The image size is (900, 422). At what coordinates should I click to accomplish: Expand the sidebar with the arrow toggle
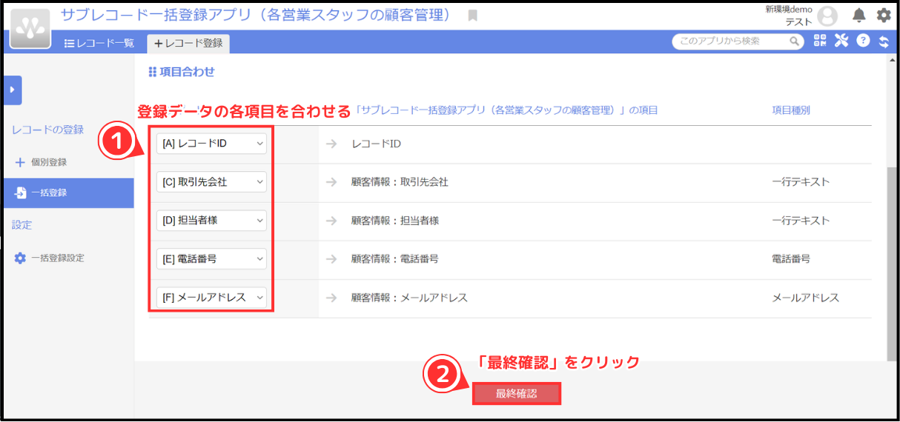click(13, 90)
